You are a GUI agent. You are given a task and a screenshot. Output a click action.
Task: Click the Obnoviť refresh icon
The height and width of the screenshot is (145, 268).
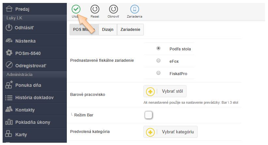pos(113,9)
